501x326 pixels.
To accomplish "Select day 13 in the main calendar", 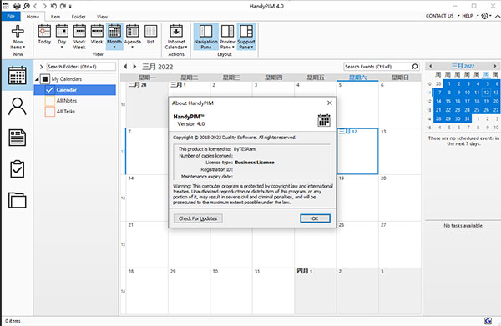I will pyautogui.click(x=399, y=151).
